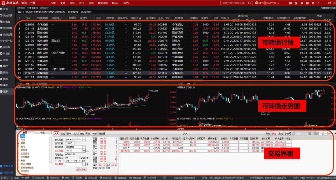Image resolution: width=336 pixels, height=180 pixels.
Task: Expand the 股东代码 account dropdown
Action: pos(84,139)
